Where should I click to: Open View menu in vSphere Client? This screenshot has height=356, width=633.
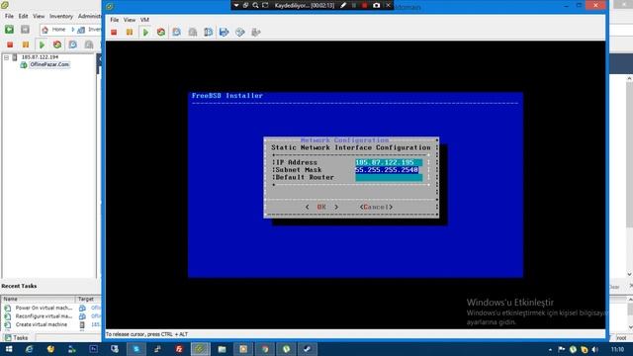click(x=39, y=16)
